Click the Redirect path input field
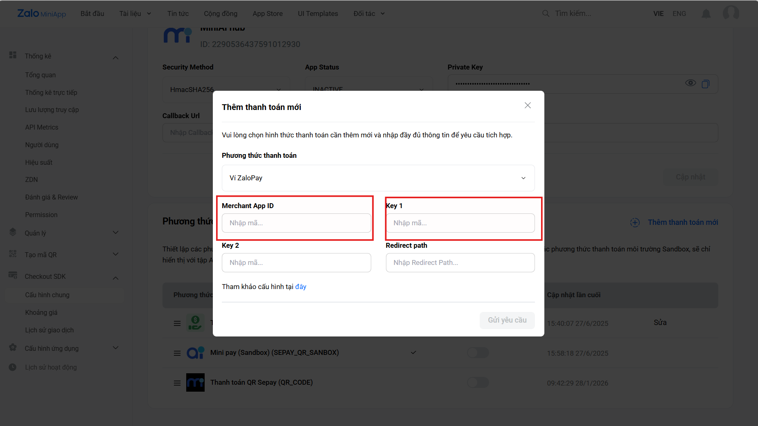The height and width of the screenshot is (426, 758). [x=460, y=262]
